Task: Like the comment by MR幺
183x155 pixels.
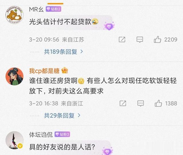Action: [158, 40]
